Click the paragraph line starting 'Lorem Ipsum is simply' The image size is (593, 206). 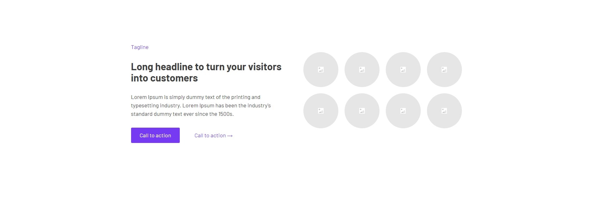[196, 97]
